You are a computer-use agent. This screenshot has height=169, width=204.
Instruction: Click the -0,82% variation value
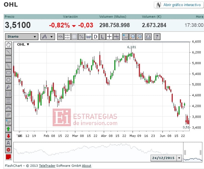click(60, 25)
